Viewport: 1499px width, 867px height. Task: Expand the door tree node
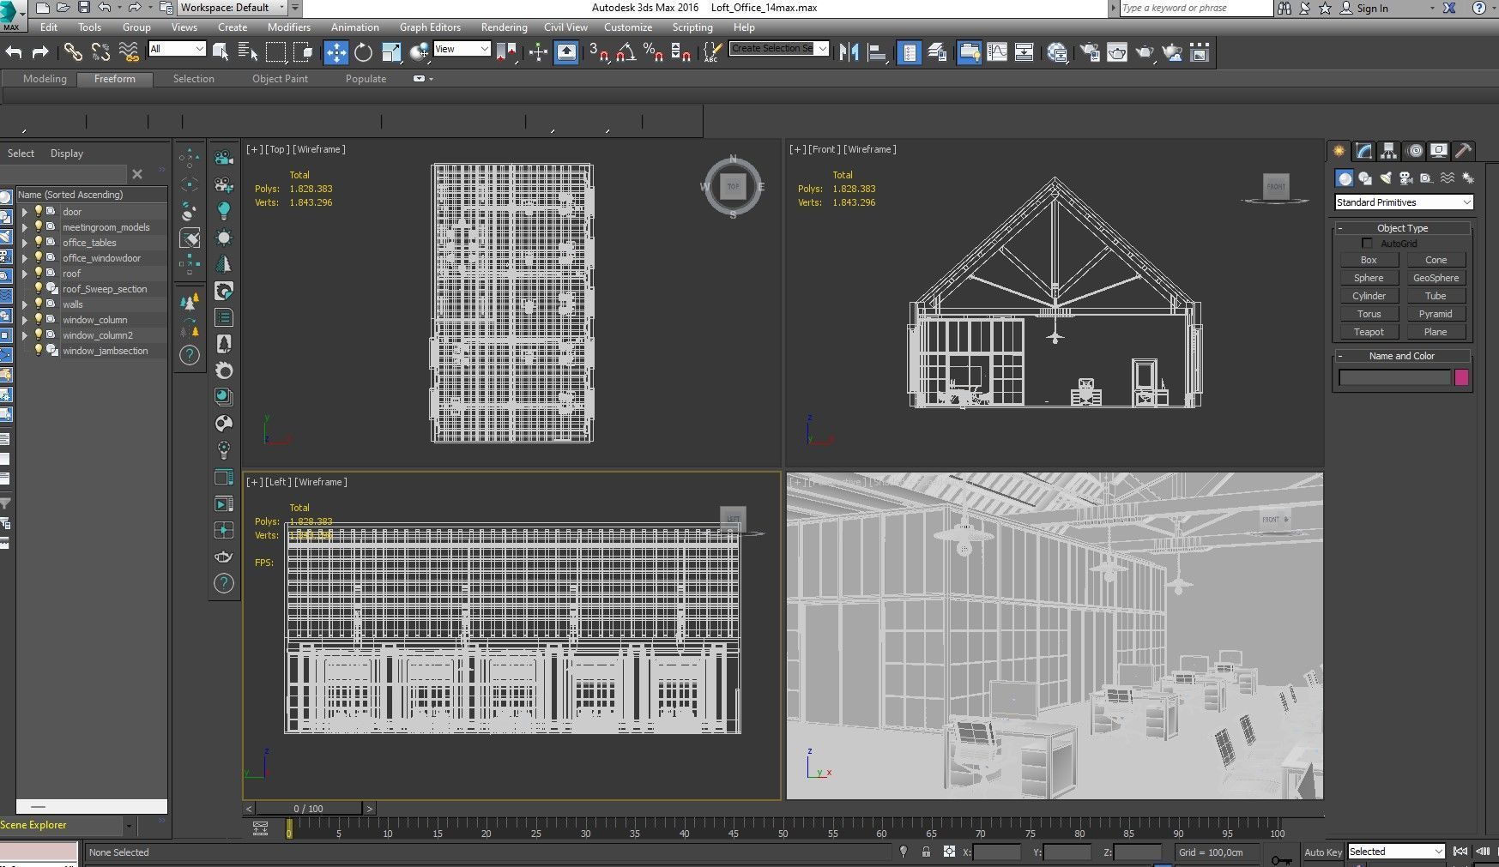pyautogui.click(x=24, y=212)
